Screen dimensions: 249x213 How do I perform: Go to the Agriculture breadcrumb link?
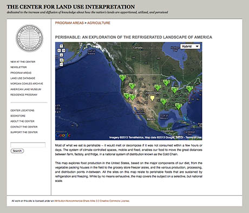point(99,23)
